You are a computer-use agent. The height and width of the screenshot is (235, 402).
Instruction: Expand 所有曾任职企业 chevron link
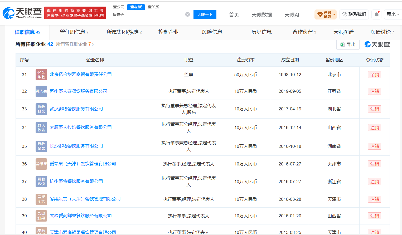[93, 44]
